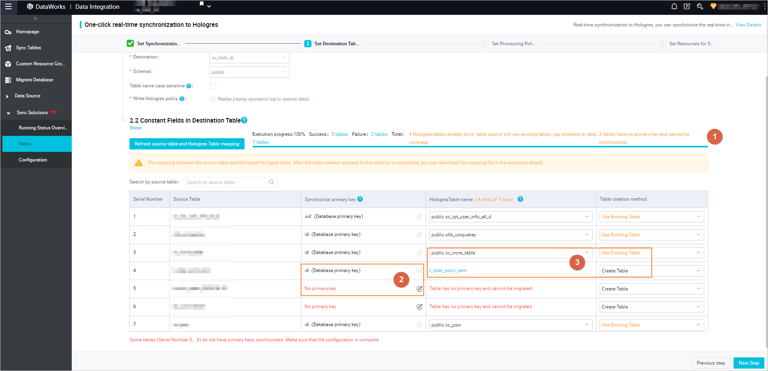
Task: Edit primary key for row 2
Action: point(419,234)
